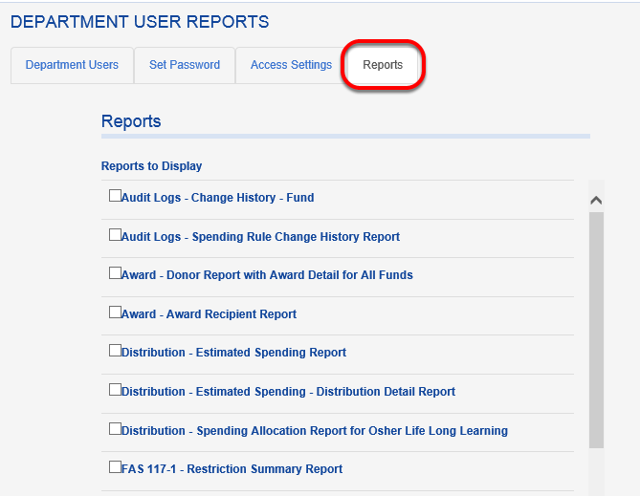Viewport: 640px width, 496px height.
Task: Click 'Distribution - Estimated Spending - Distribution Detail Report' text
Action: click(289, 392)
